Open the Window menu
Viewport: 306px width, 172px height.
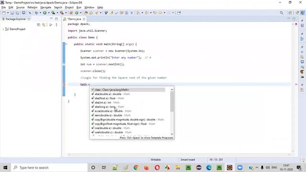[x=89, y=8]
